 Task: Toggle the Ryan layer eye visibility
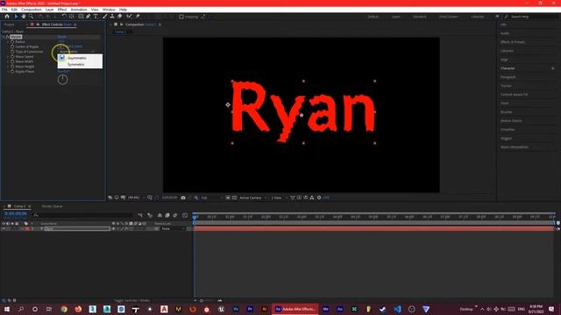click(4, 228)
